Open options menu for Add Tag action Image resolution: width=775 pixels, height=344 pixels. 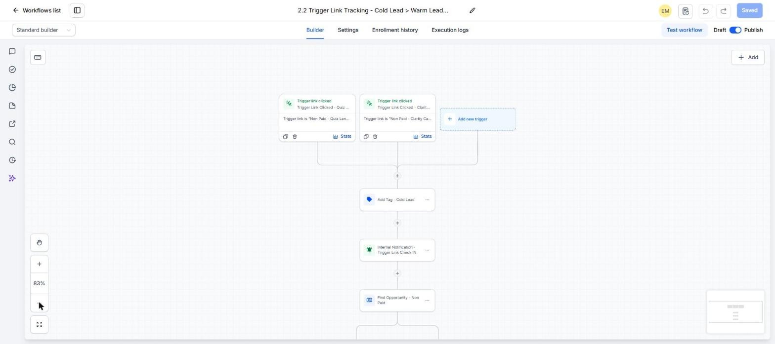[427, 200]
